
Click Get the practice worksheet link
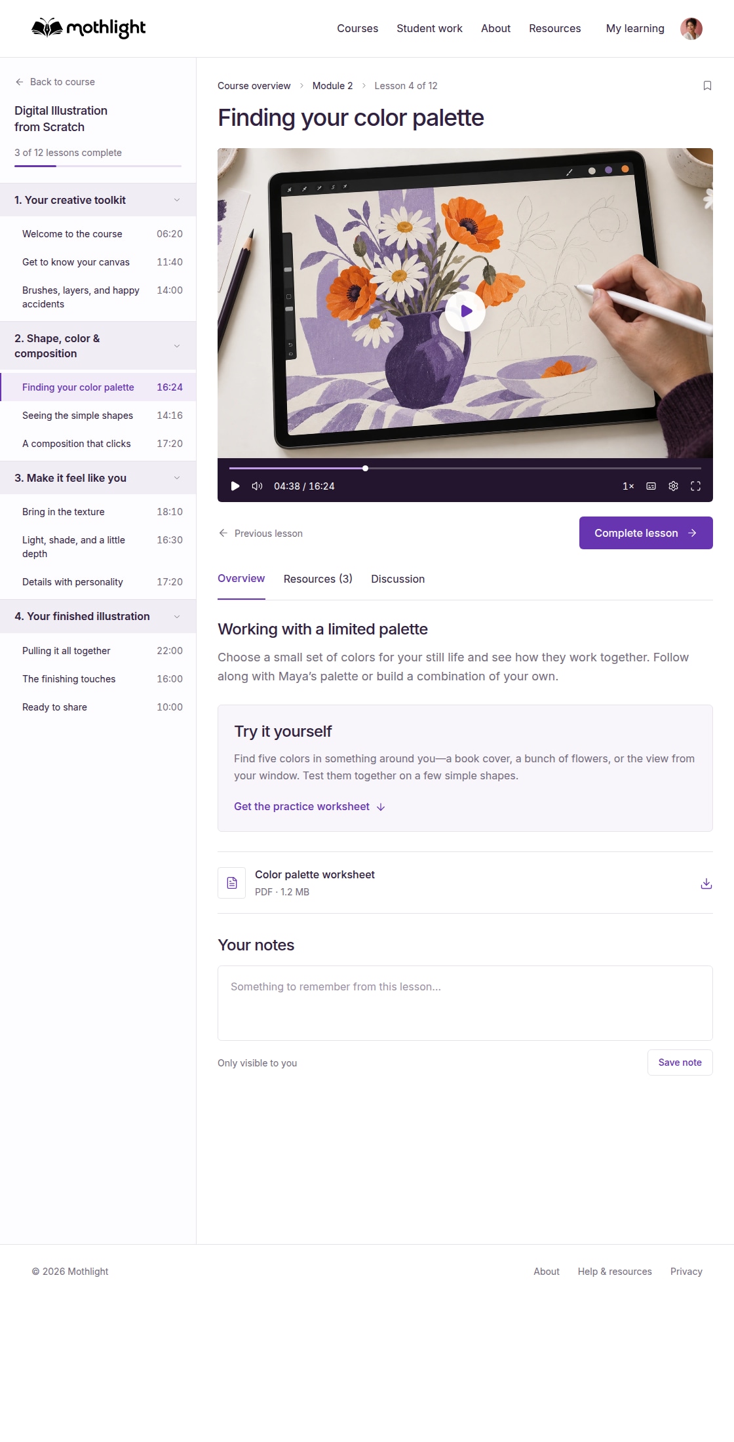309,807
